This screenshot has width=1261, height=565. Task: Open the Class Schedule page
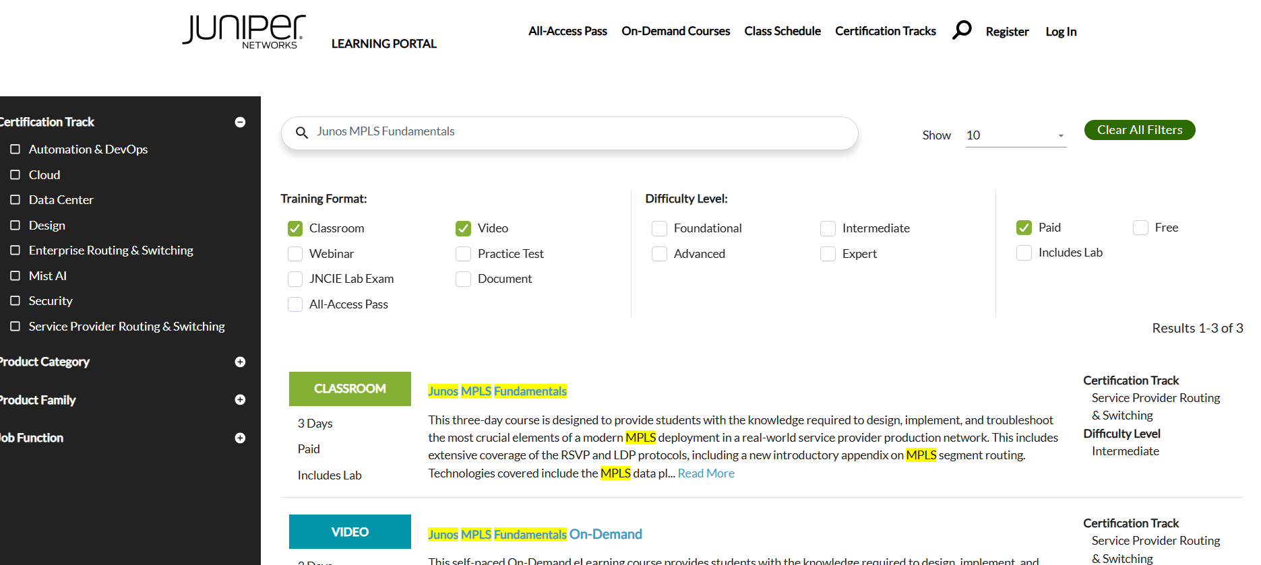pos(782,31)
